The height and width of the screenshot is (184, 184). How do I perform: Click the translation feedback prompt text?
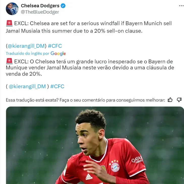pos(85,100)
